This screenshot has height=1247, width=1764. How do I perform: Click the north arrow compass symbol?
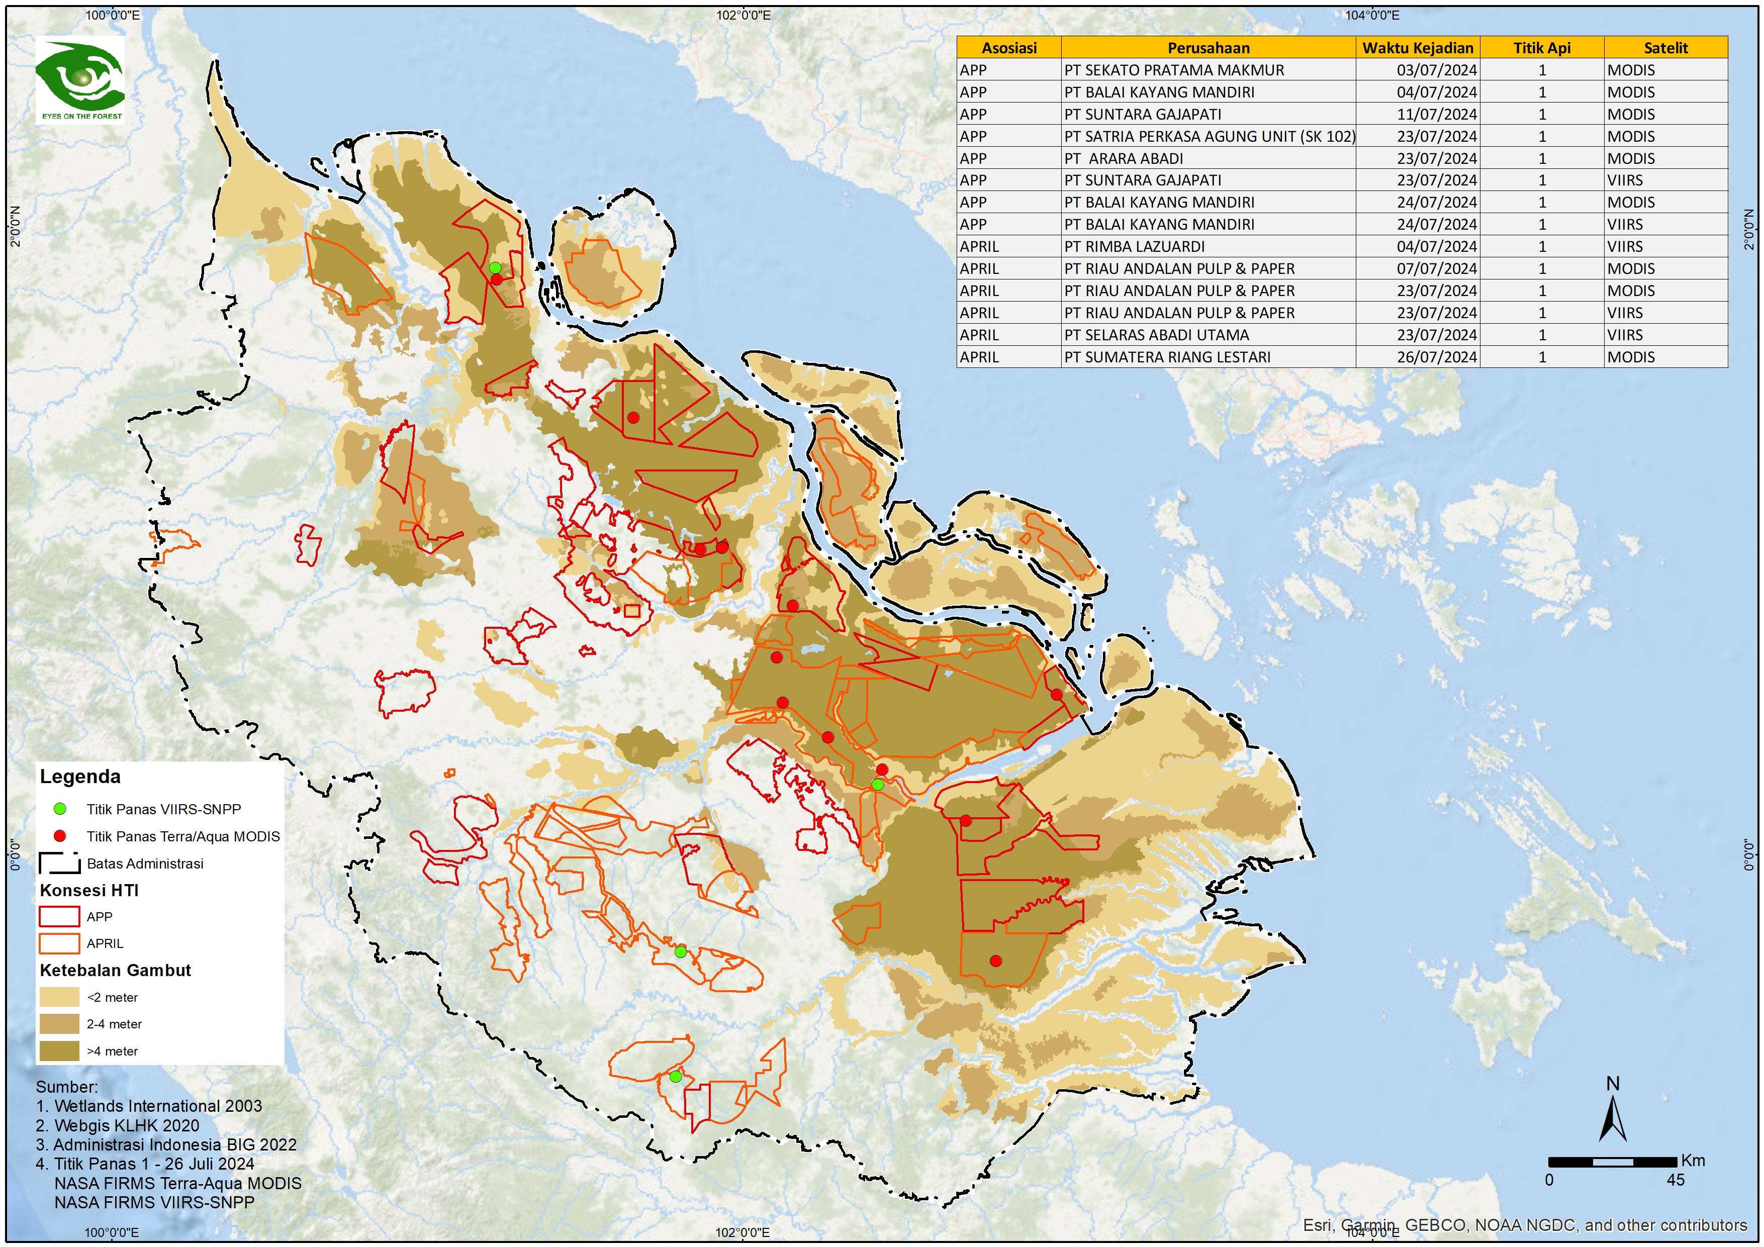pyautogui.click(x=1613, y=1119)
